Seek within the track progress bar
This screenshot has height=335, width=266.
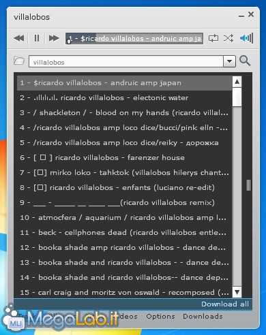coord(134,38)
